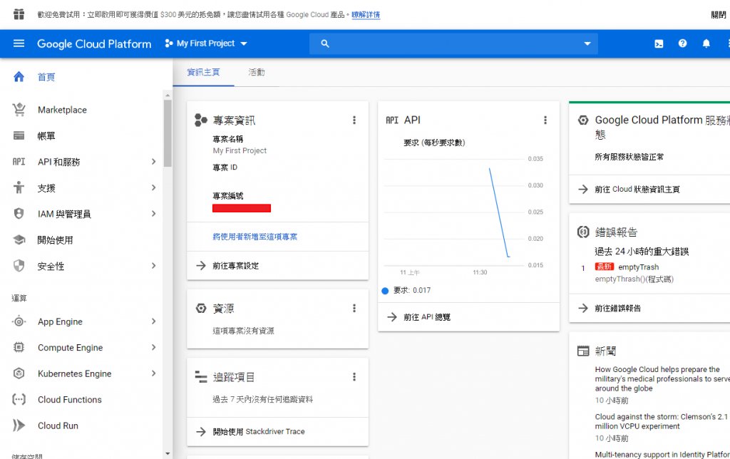The width and height of the screenshot is (730, 459).
Task: Expand the IAM 與管理員 submenu arrow
Action: click(154, 214)
